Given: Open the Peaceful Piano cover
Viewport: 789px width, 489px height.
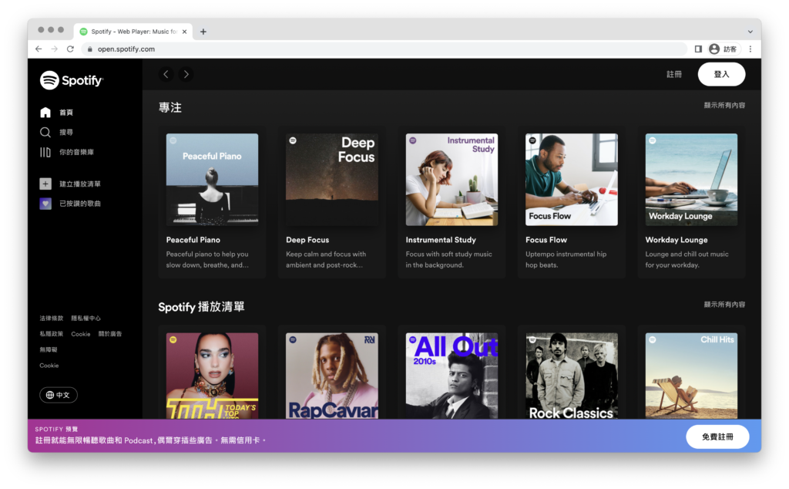Looking at the screenshot, I should [213, 180].
